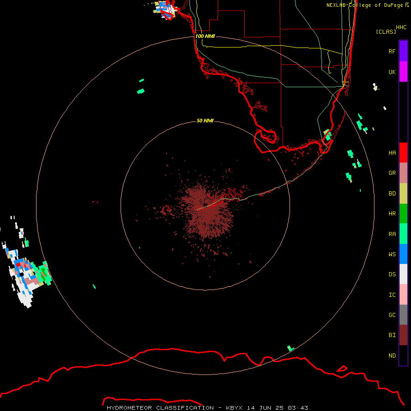Image resolution: width=411 pixels, height=411 pixels.
Task: Select the GC gray legend swatch
Action: click(403, 315)
